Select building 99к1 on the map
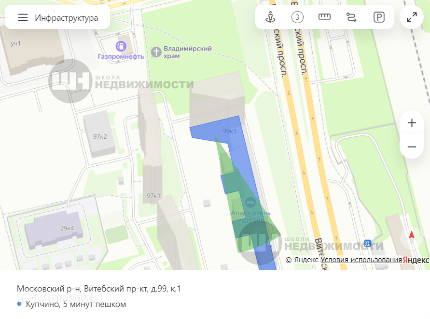This screenshot has height=319, width=430. pyautogui.click(x=230, y=131)
